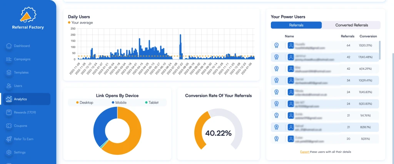The width and height of the screenshot is (394, 164).
Task: Click avatar of user with 5(20.83%) conversion
Action: [x=291, y=104]
